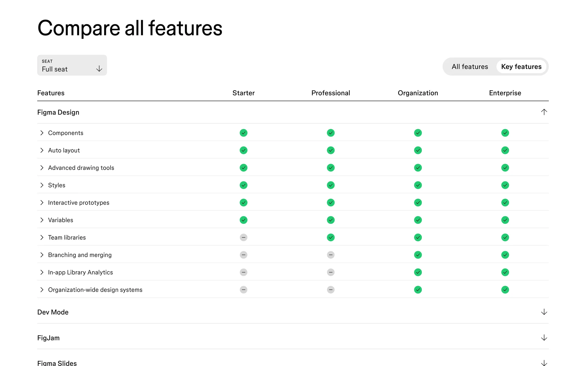Click Enterprise checkmark in Auto layout row
586x366 pixels.
click(505, 150)
